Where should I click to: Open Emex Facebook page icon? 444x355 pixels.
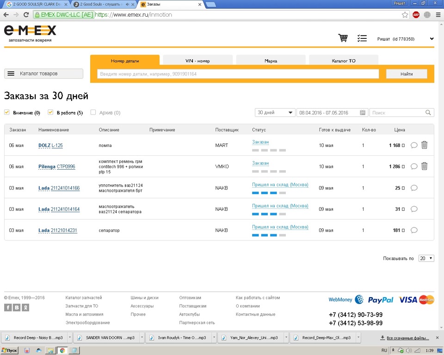point(8,307)
